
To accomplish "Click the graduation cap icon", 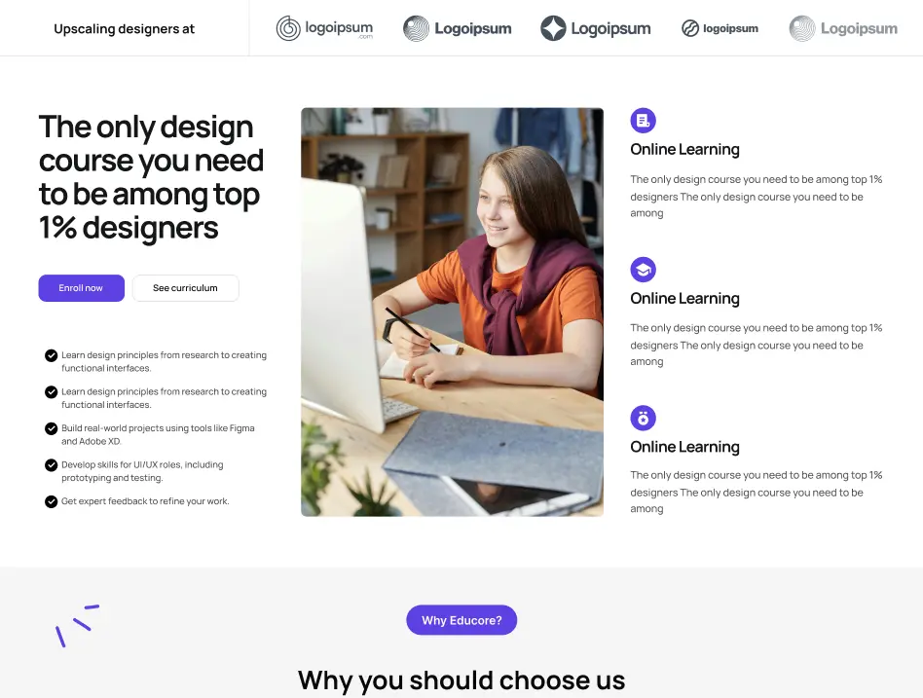I will [643, 270].
